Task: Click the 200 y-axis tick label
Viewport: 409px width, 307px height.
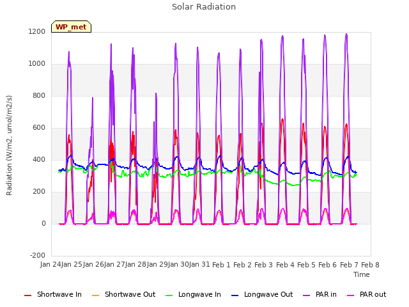Action: click(39, 192)
